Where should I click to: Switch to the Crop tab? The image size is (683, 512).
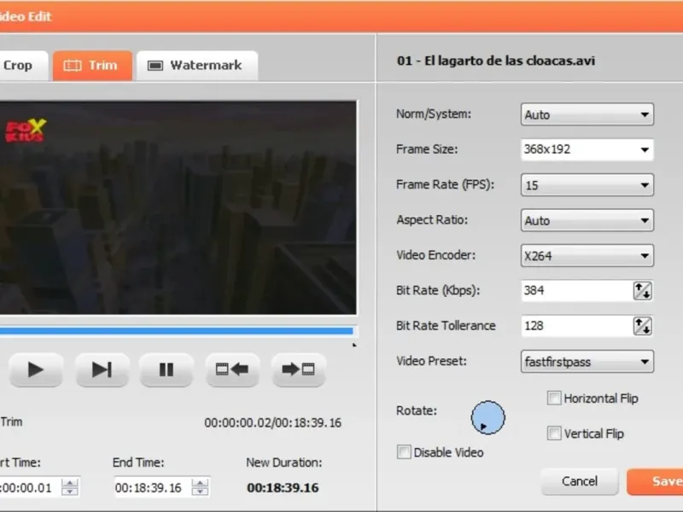(x=22, y=66)
